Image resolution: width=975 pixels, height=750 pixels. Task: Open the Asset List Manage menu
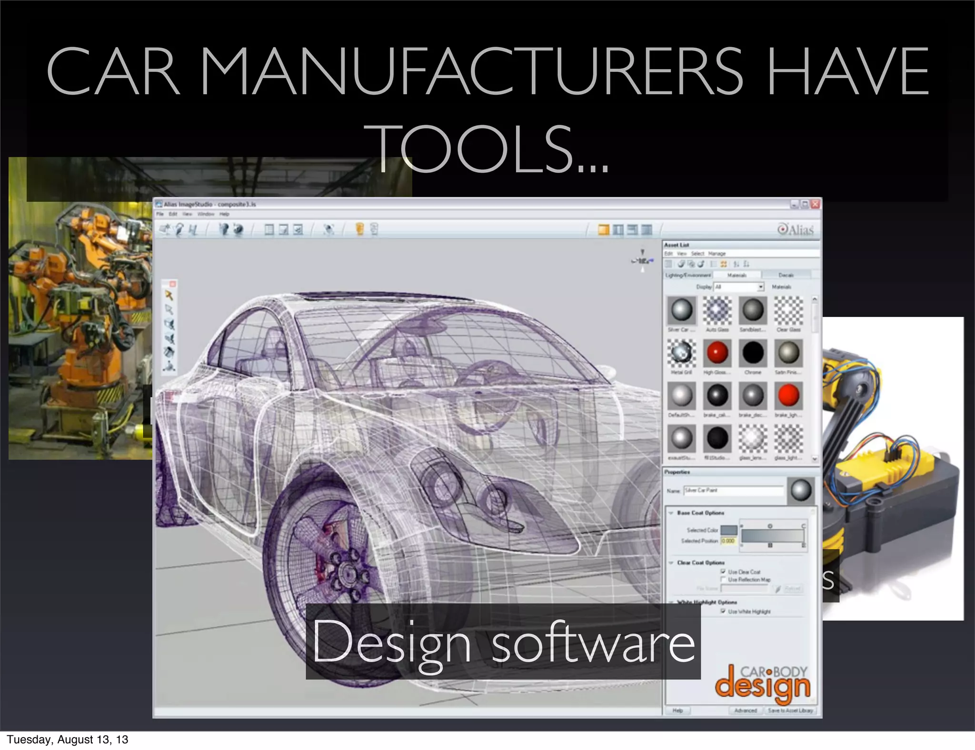pos(716,254)
